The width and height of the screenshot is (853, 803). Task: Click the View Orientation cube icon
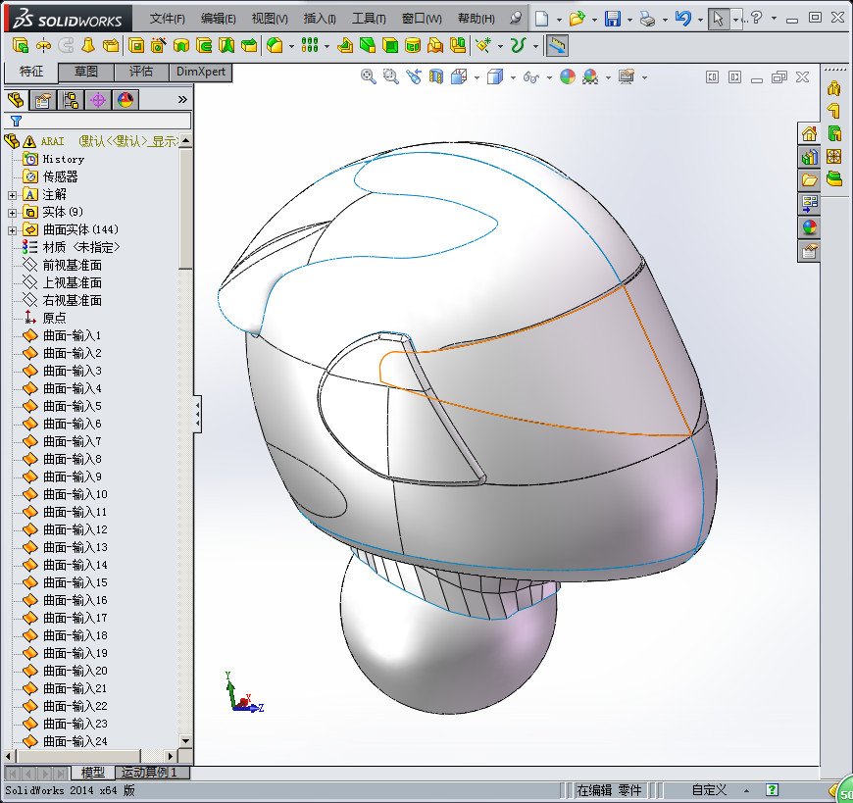point(459,76)
